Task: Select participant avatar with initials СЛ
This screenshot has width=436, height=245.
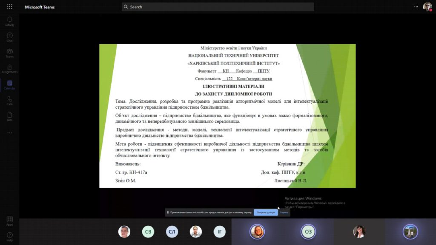Action: (172, 232)
